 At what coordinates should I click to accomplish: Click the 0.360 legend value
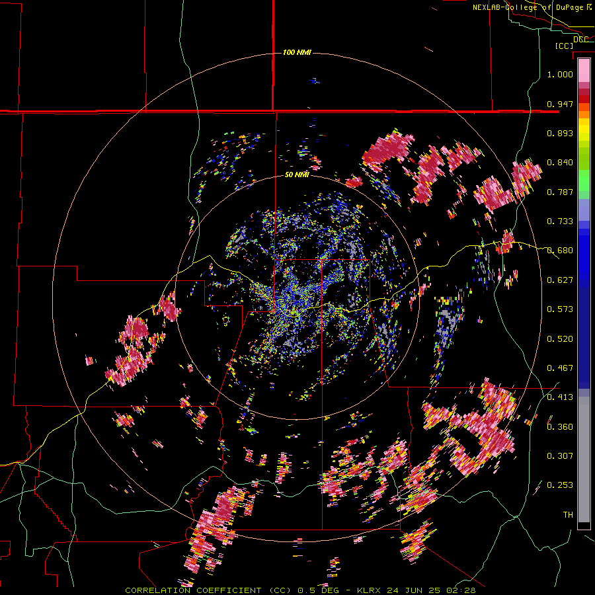(x=560, y=427)
